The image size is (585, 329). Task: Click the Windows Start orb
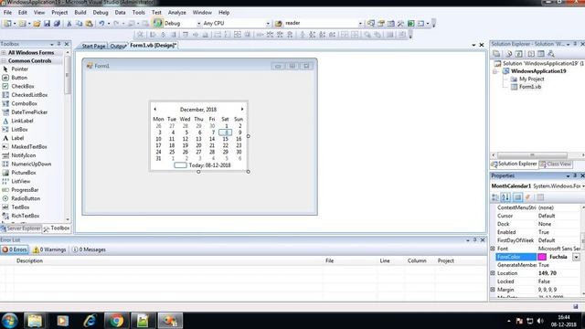[9, 321]
